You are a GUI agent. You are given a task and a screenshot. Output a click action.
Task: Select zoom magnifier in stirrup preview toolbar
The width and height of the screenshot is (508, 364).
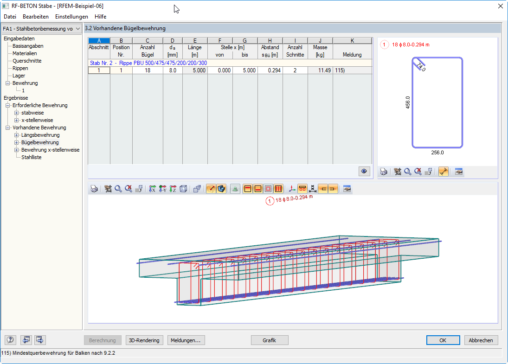click(x=408, y=172)
